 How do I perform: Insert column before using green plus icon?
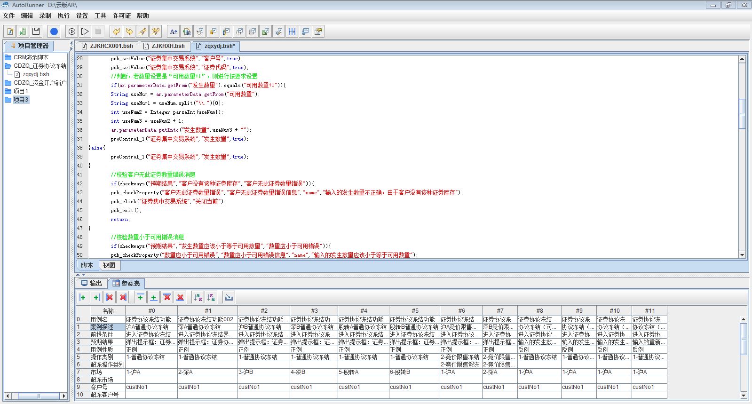83,297
